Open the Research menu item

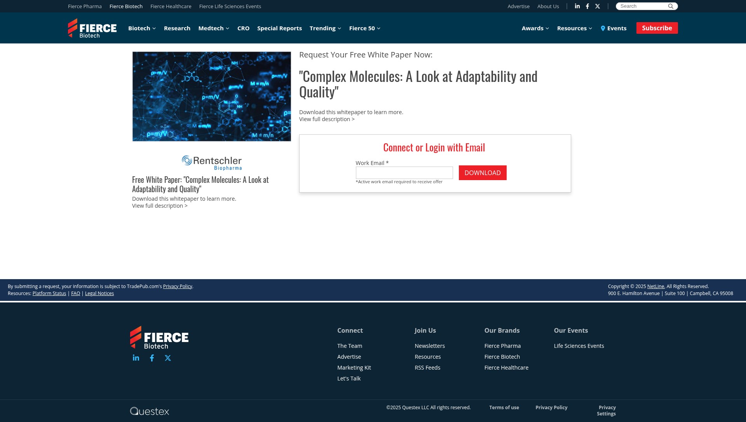pyautogui.click(x=177, y=28)
